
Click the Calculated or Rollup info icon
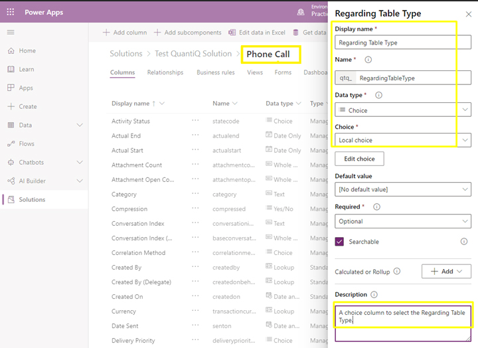coord(397,271)
